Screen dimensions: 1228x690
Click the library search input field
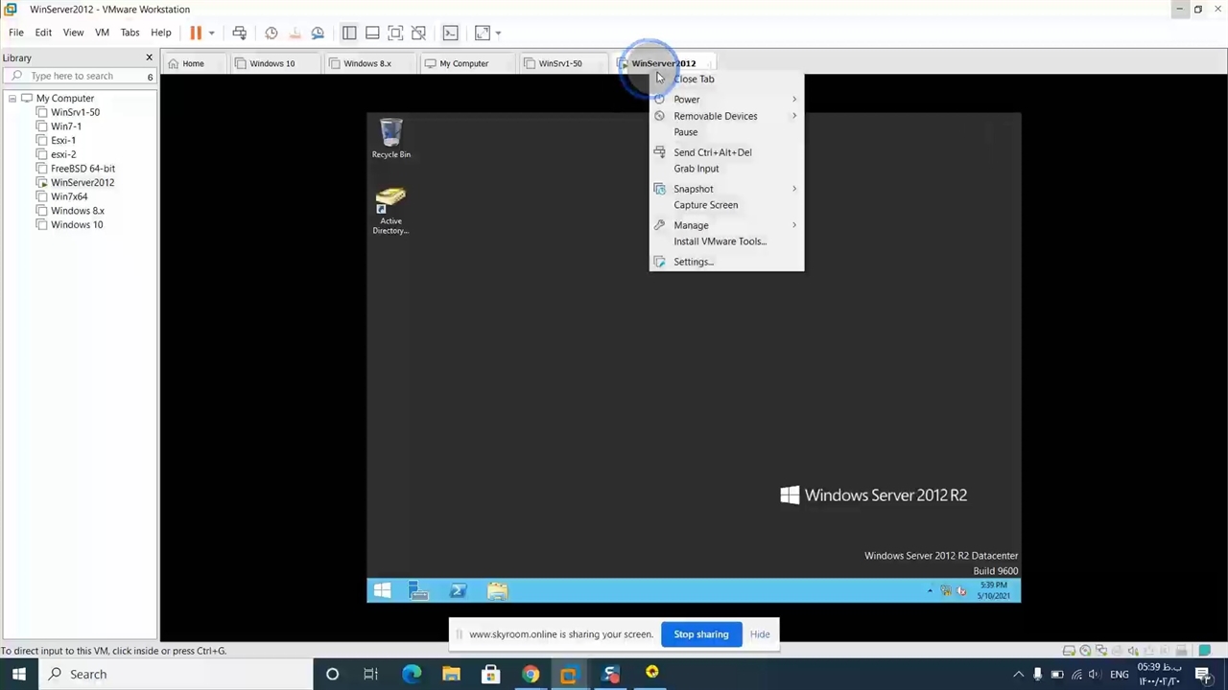82,76
